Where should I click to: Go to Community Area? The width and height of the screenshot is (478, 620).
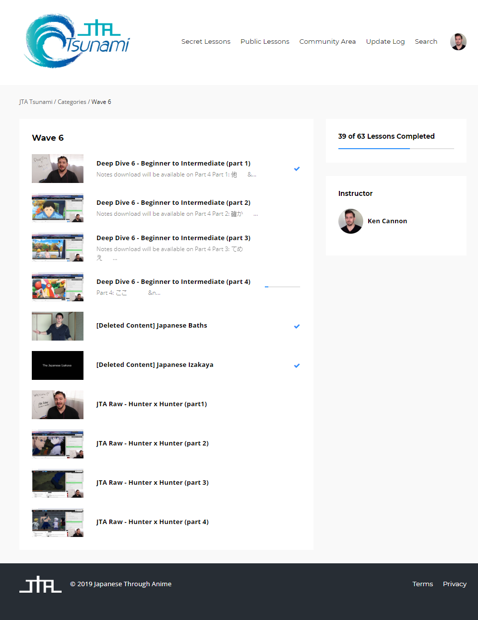click(x=327, y=42)
